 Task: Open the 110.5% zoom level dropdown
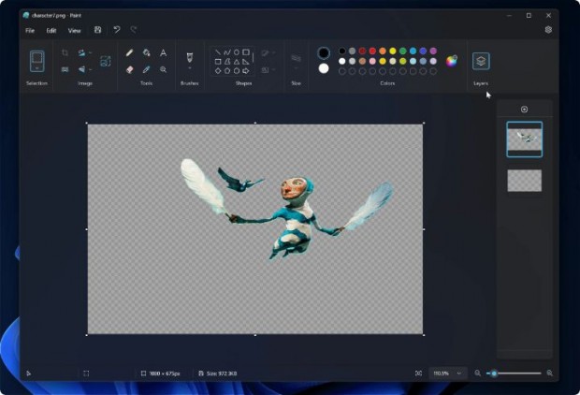447,373
